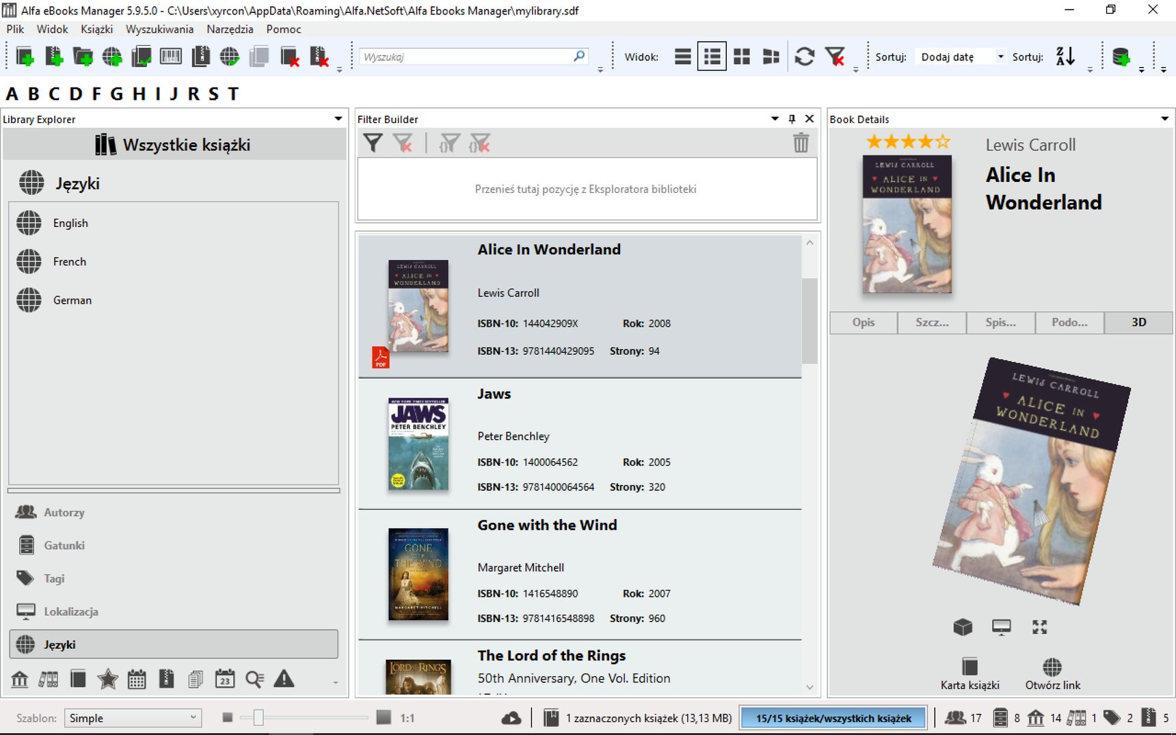The height and width of the screenshot is (735, 1176).
Task: Click the star rating of Alice In Wonderland
Action: coord(908,142)
